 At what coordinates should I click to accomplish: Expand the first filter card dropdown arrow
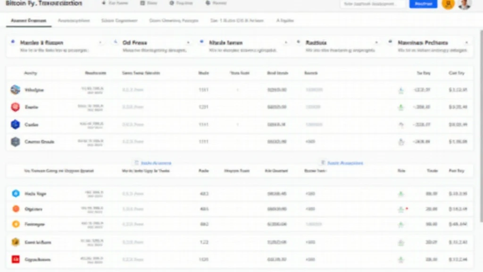click(x=100, y=42)
